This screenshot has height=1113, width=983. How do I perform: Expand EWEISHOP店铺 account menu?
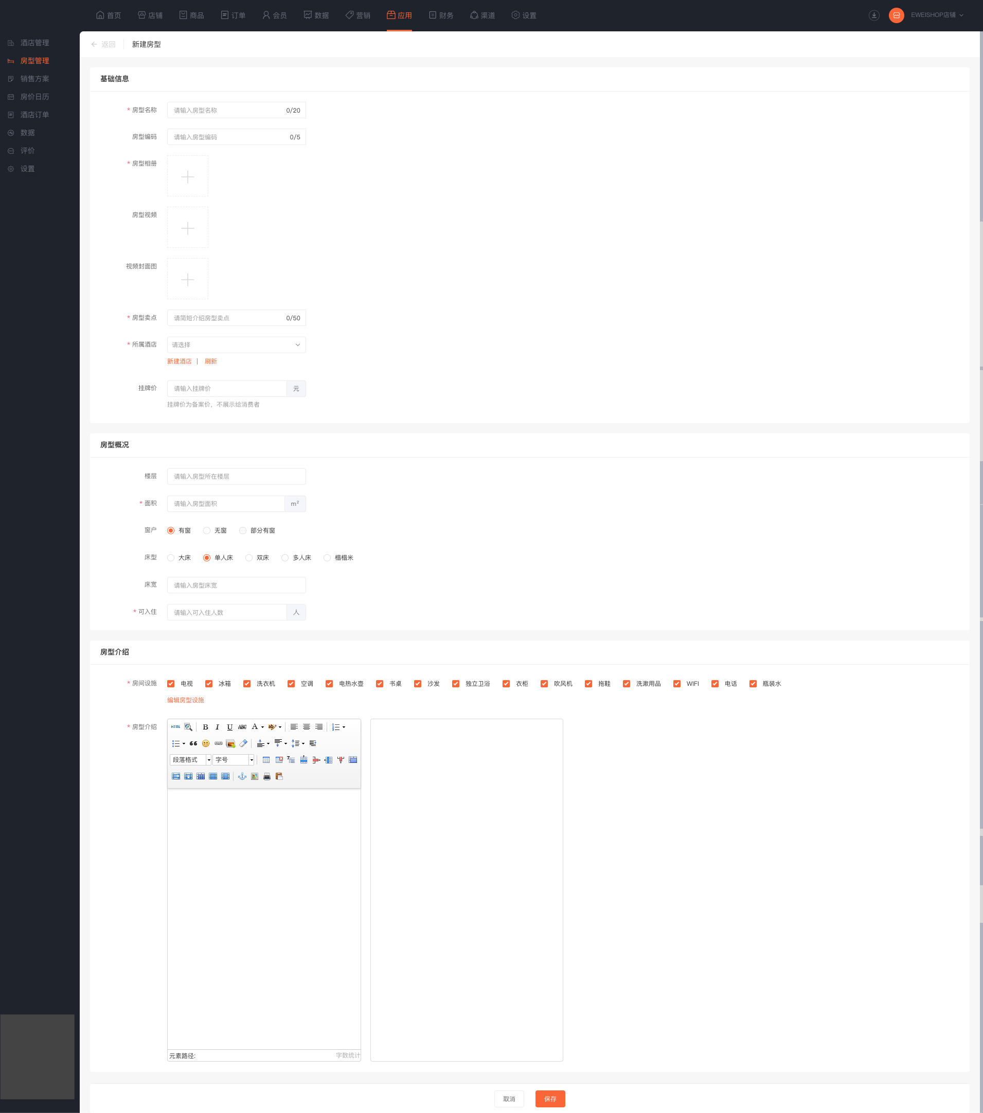point(937,15)
